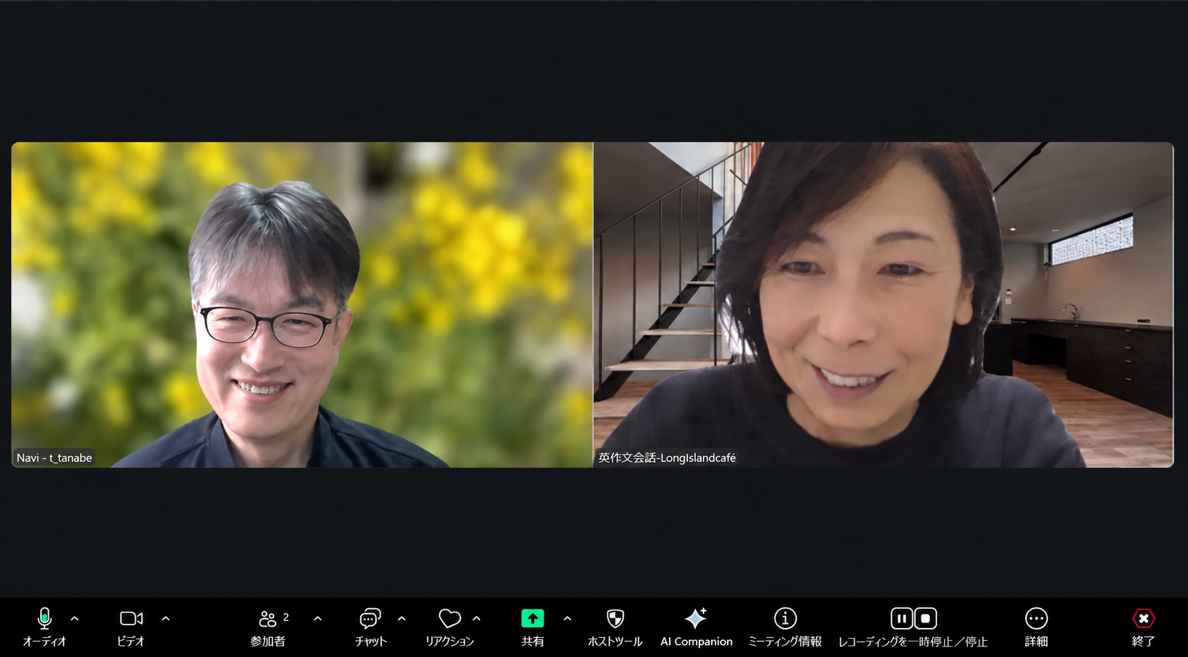Expand audio options chevron
The image size is (1188, 657).
tap(75, 618)
